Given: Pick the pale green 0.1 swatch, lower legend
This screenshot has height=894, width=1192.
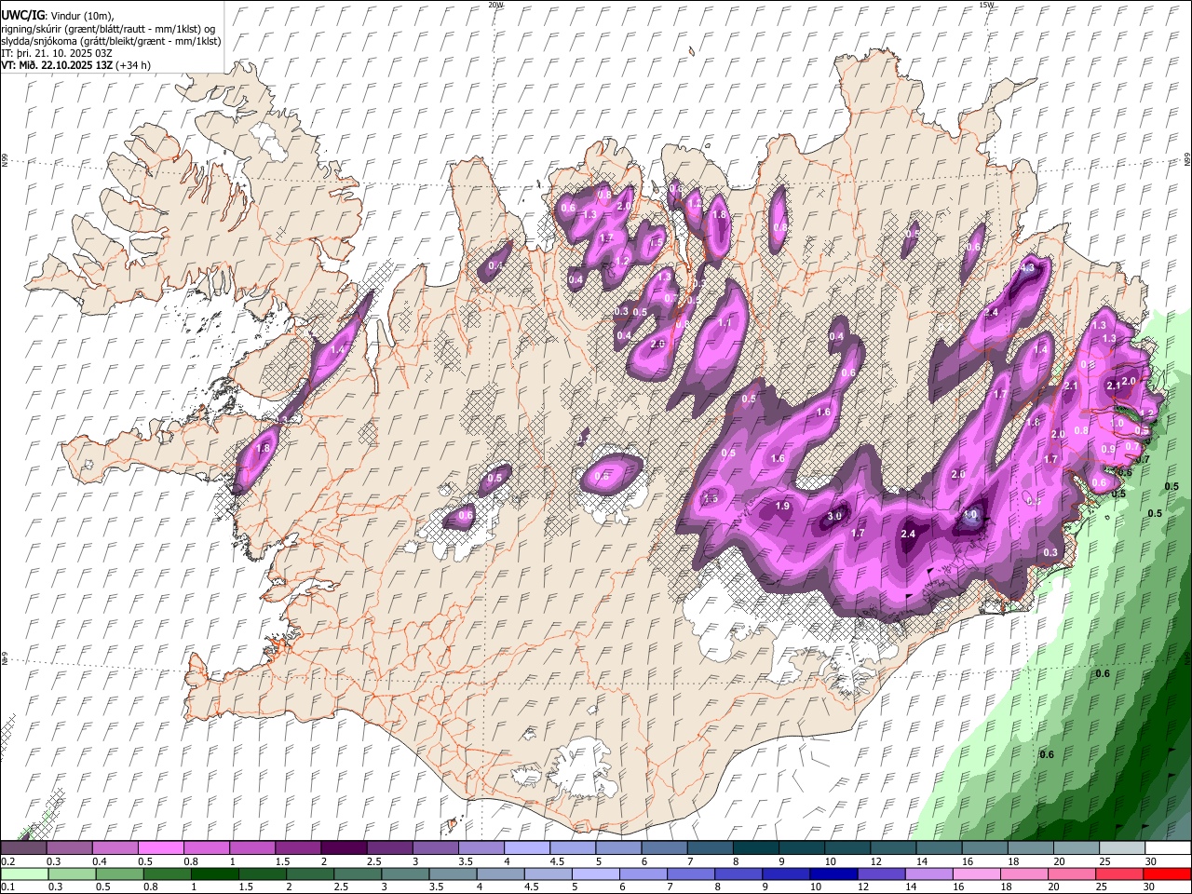Looking at the screenshot, I should coord(23,874).
